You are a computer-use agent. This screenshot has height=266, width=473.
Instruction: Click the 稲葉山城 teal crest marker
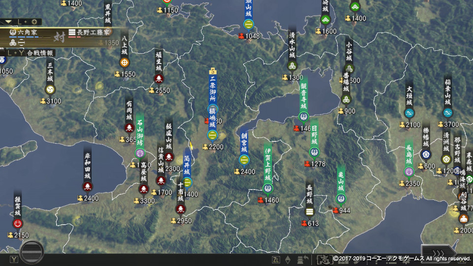(x=448, y=113)
